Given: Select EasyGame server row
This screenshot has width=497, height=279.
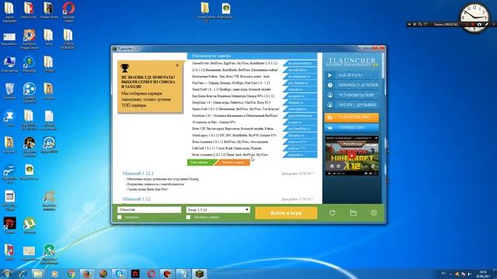Looking at the screenshot, I should tap(233, 96).
